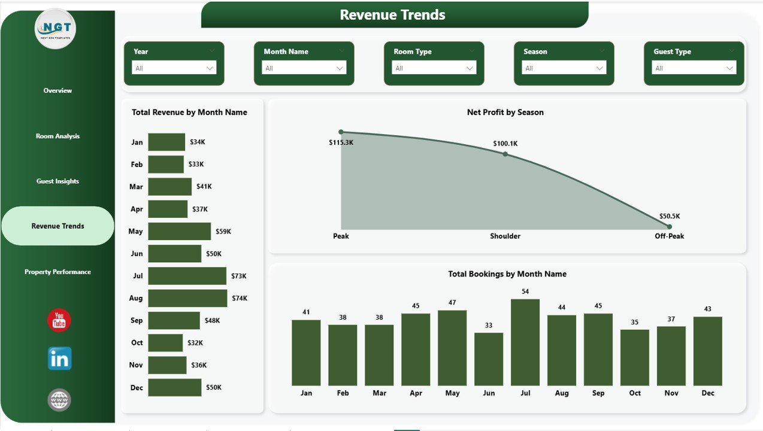Screen dimensions: 763x431
Task: Expand the Guest Type dropdown
Action: click(x=694, y=68)
